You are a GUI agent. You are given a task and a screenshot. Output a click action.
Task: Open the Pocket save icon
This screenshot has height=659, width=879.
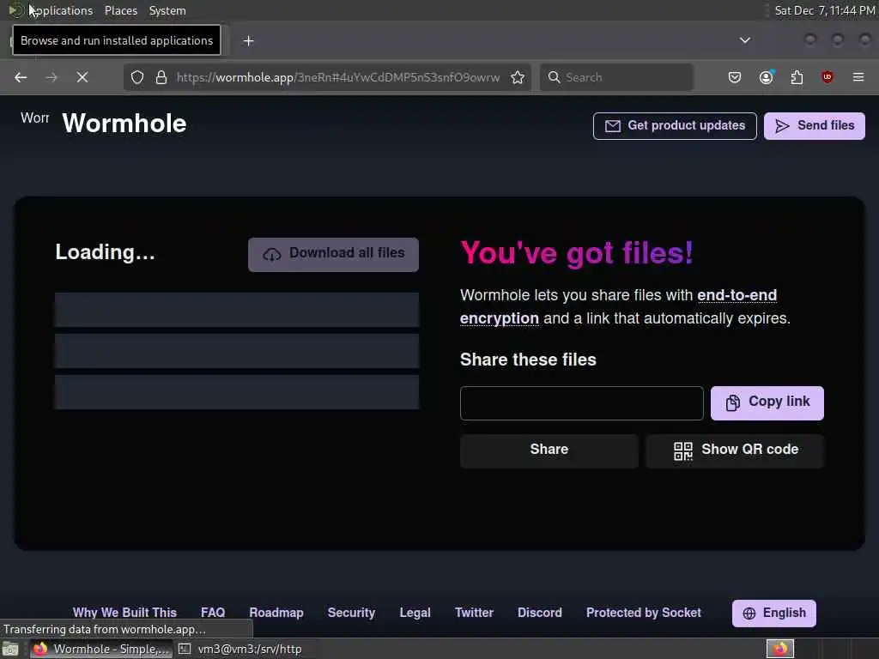[x=735, y=77]
